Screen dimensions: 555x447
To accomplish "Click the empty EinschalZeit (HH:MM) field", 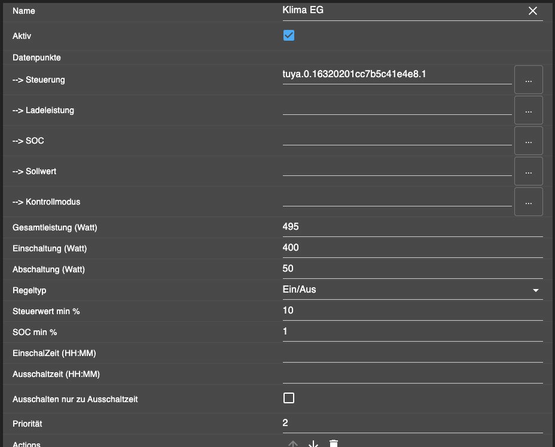I will (413, 353).
